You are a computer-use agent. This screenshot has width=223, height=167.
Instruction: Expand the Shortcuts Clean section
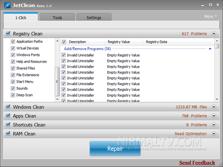tap(214, 125)
